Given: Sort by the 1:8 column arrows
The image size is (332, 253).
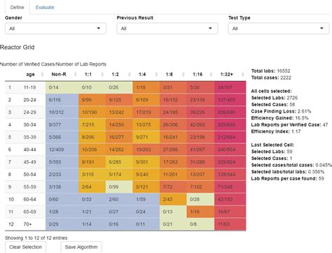Looking at the screenshot, I should click(184, 74).
